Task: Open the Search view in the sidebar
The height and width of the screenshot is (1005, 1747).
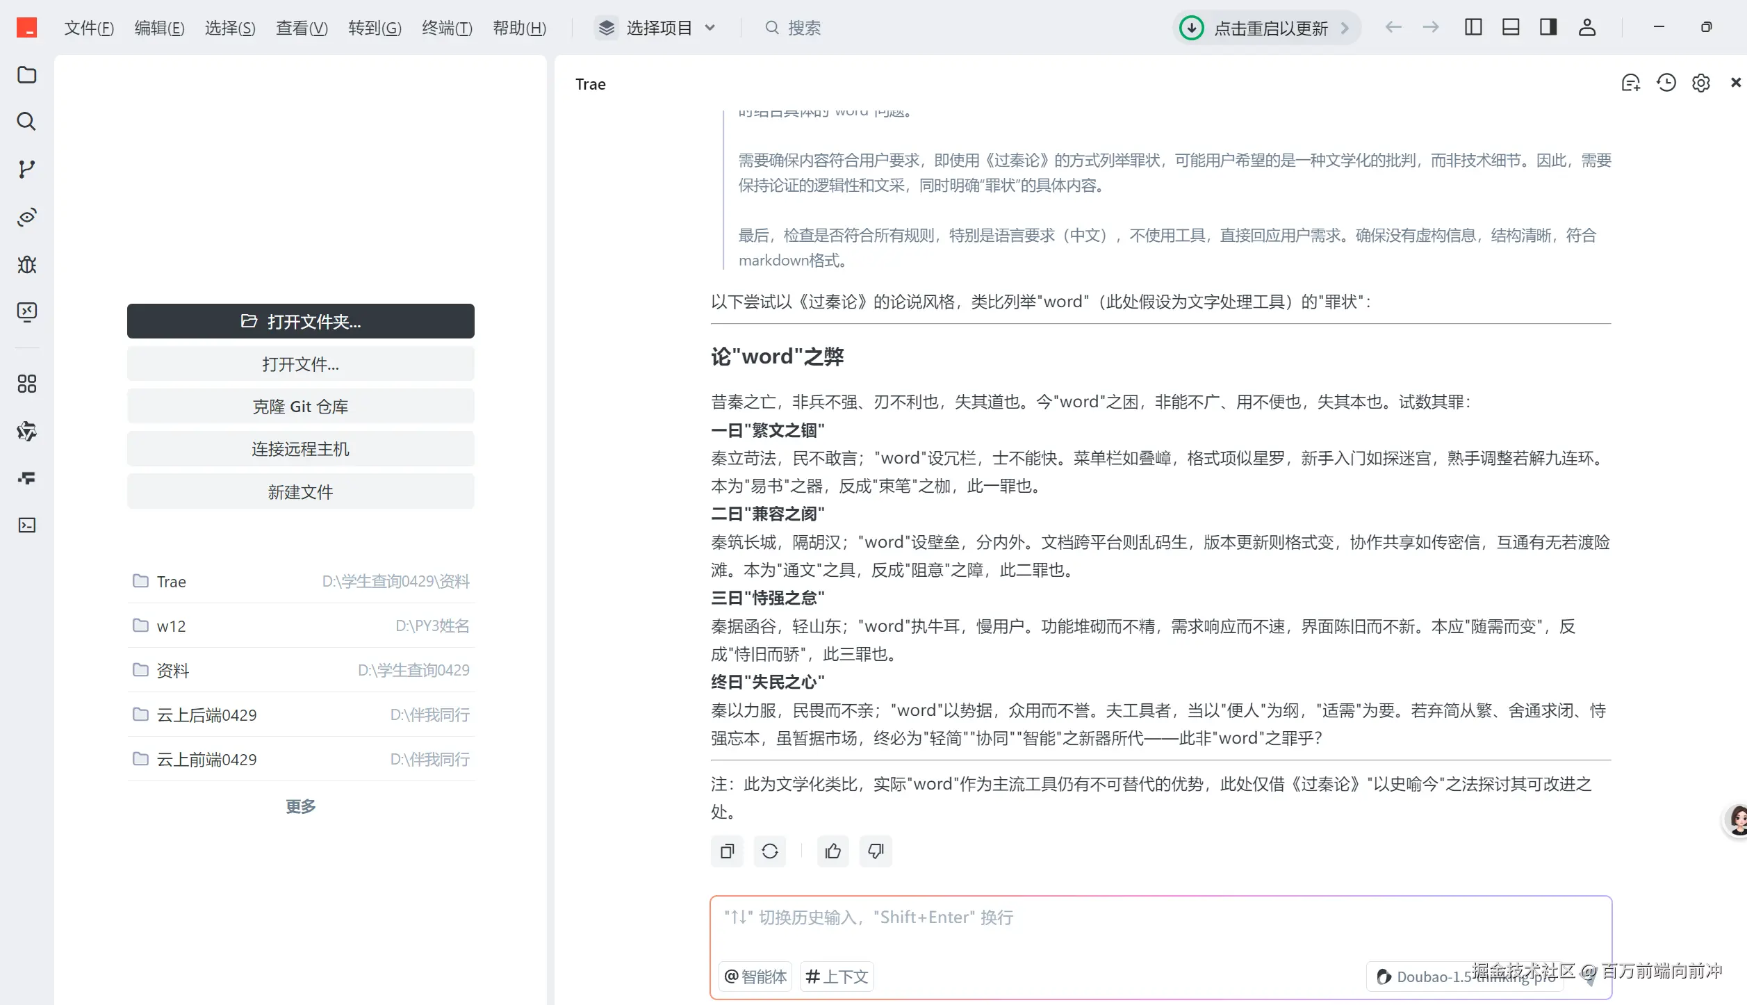Action: [x=27, y=122]
